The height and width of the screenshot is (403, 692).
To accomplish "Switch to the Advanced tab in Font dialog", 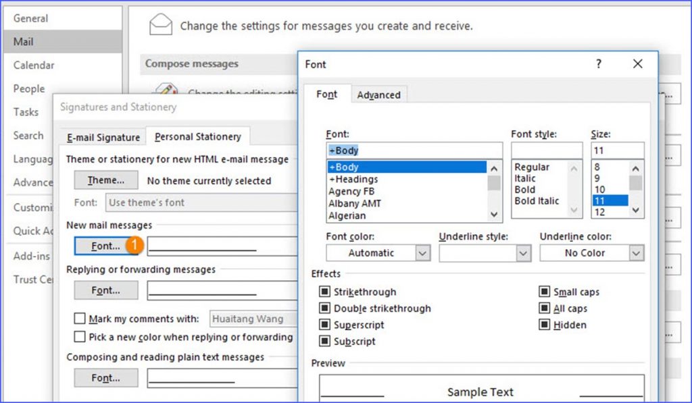I will click(379, 95).
